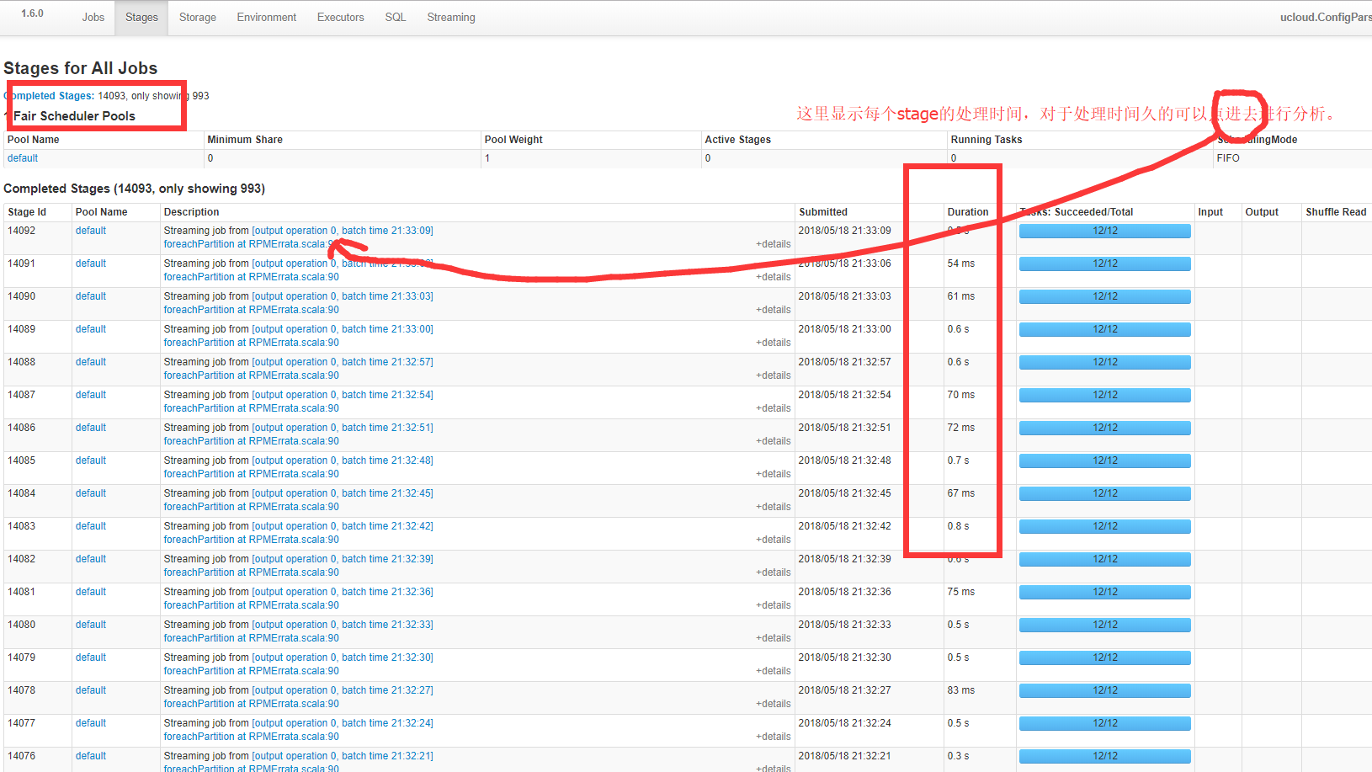Select the SQL tab
Image resolution: width=1372 pixels, height=772 pixels.
(x=396, y=17)
